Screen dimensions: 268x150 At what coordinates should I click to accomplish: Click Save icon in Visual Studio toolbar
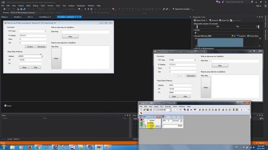pos(21,9)
